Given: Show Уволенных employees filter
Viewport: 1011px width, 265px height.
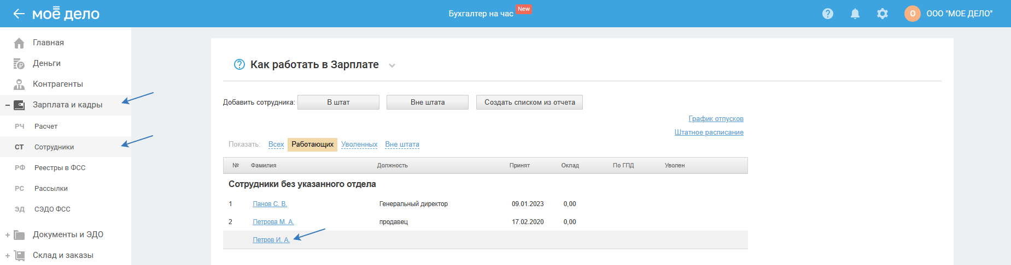Looking at the screenshot, I should (359, 144).
